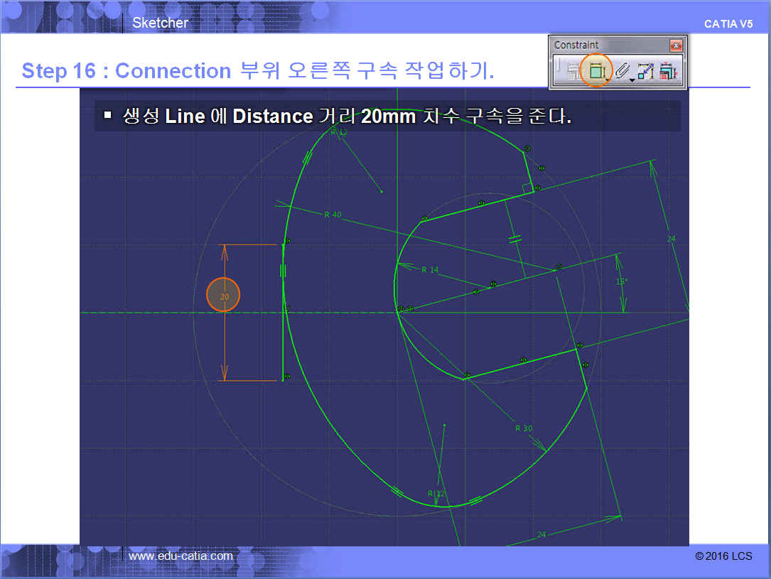Expand the Constraint tool dropdown arrow

pyautogui.click(x=609, y=80)
